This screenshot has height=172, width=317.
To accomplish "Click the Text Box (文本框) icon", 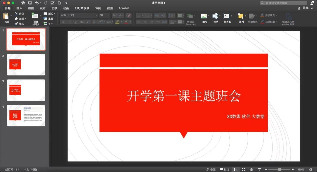I will point(226,16).
